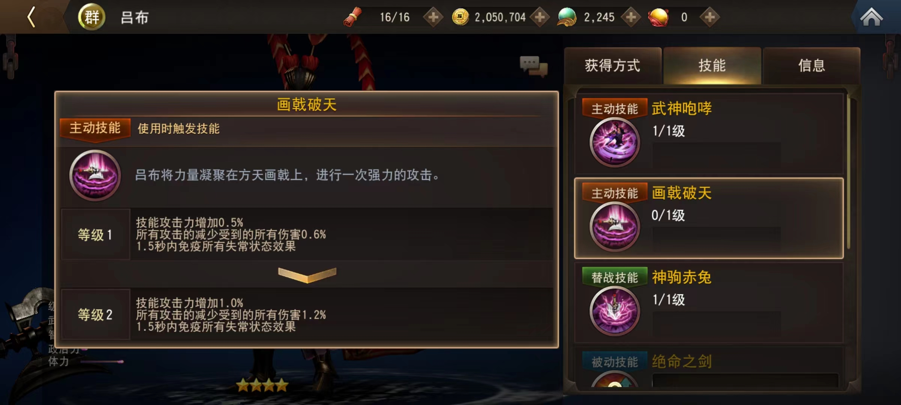
Task: Click the 画戟破天 detail panel skill icon
Action: point(95,175)
